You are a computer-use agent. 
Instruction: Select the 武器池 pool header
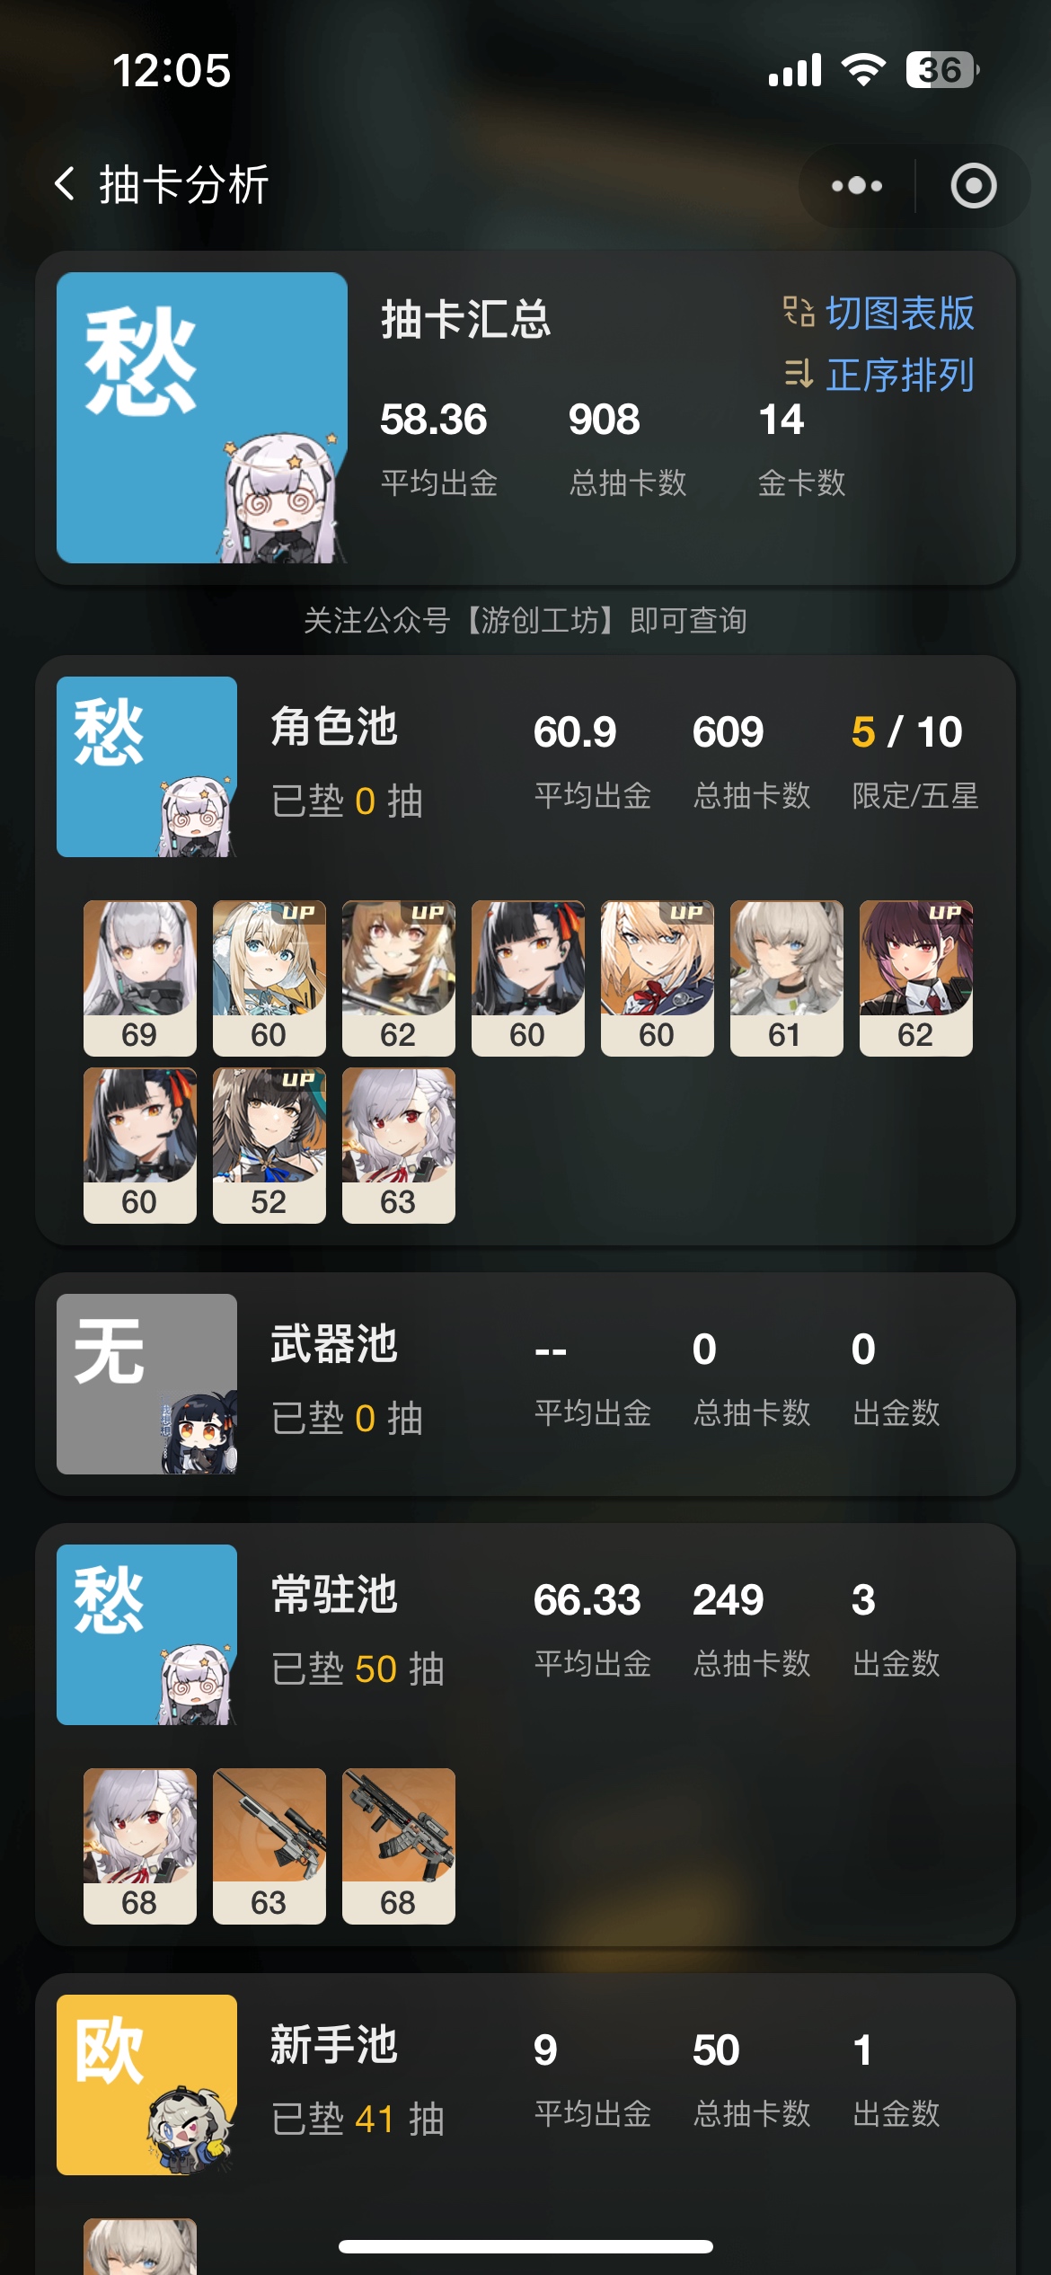tap(334, 1344)
